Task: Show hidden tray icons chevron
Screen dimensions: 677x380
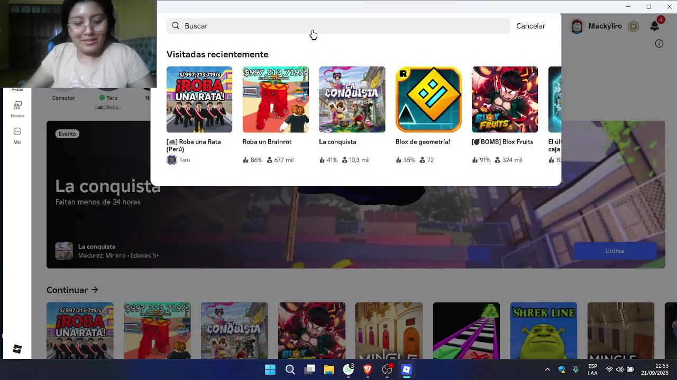Action: tap(547, 369)
